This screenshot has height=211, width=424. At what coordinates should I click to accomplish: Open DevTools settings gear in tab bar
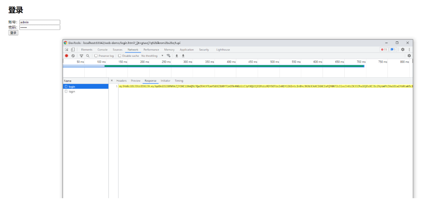(x=403, y=49)
